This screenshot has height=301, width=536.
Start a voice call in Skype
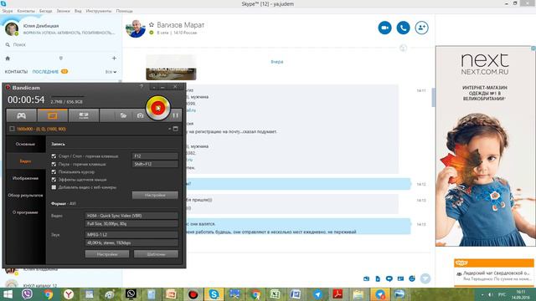click(404, 28)
